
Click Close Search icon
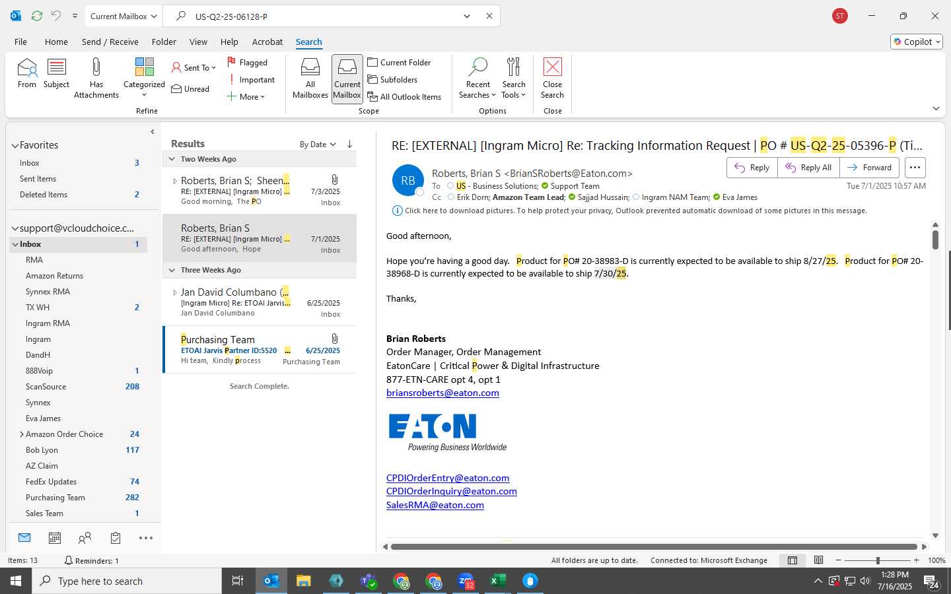pos(552,78)
